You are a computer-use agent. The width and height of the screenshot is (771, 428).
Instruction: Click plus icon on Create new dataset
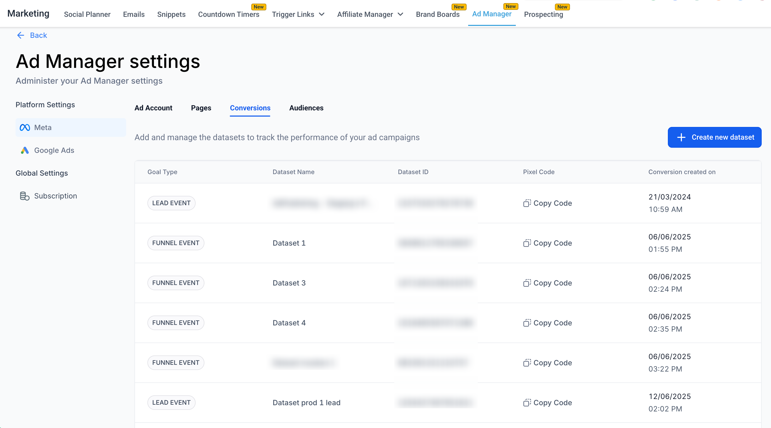point(681,137)
